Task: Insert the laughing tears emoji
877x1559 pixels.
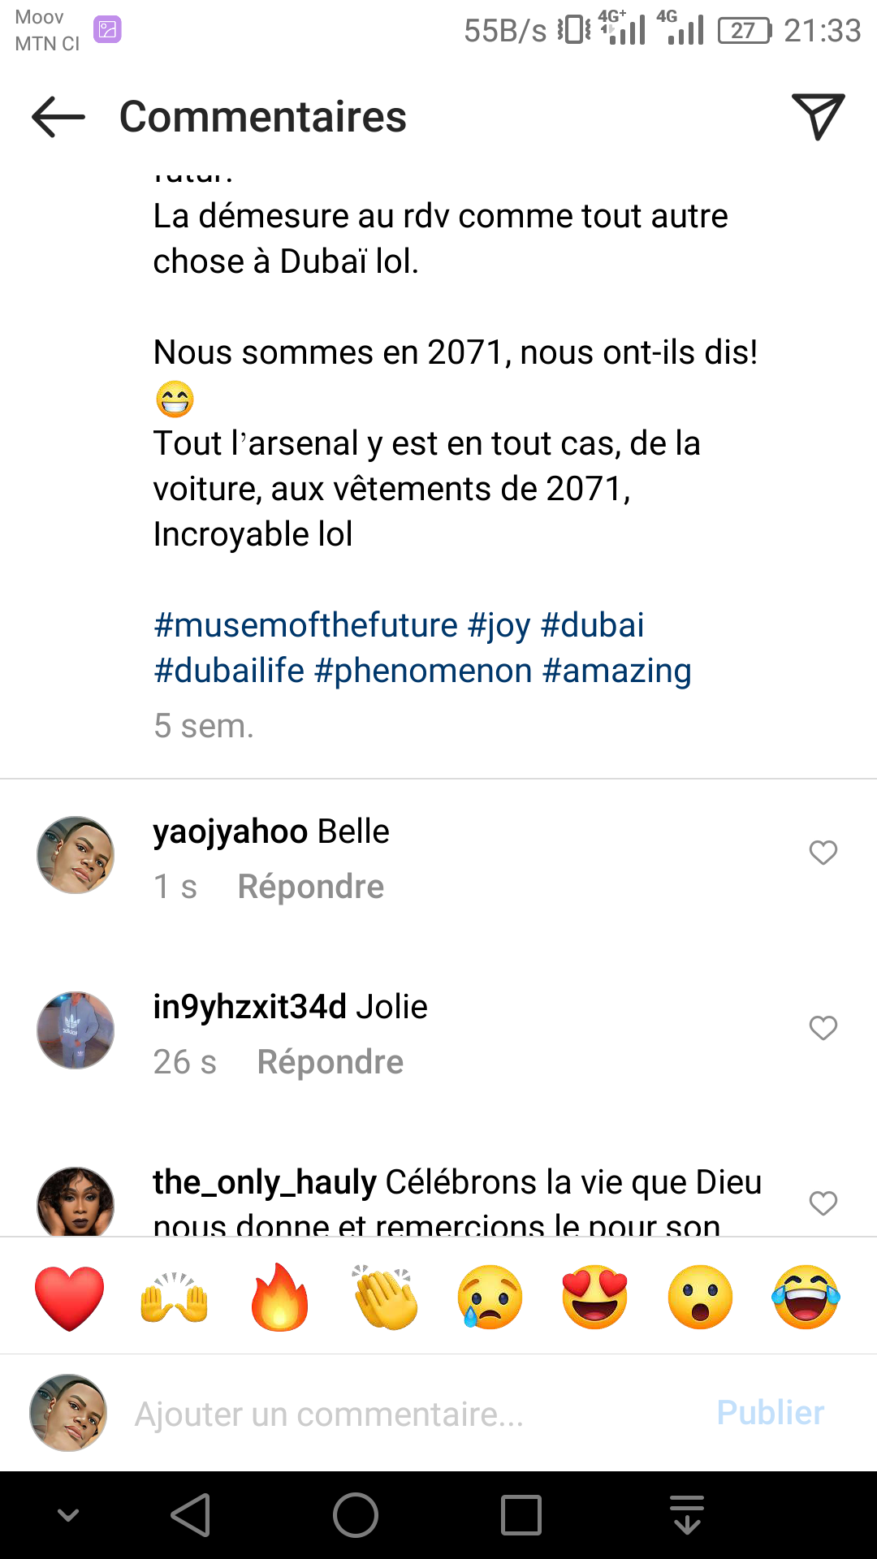Action: [806, 1297]
